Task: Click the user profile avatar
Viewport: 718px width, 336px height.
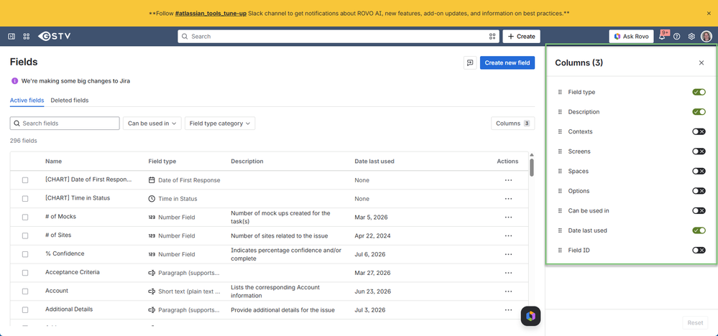Action: (707, 36)
